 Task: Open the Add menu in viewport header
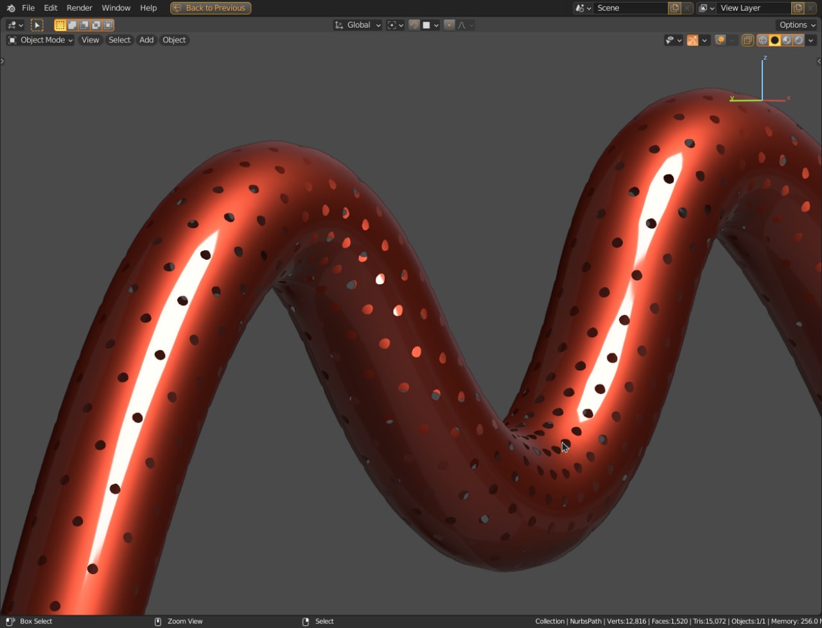pyautogui.click(x=146, y=40)
